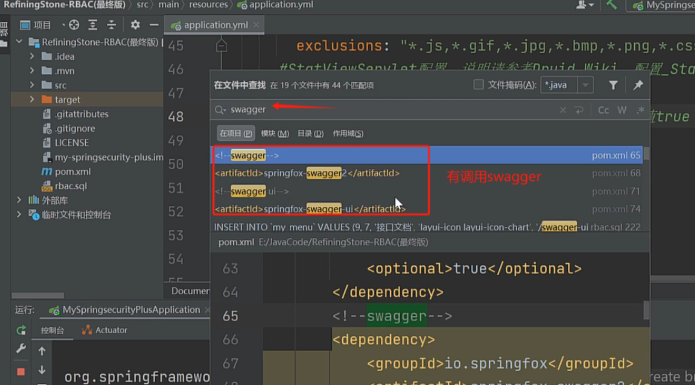This screenshot has height=385, width=695.
Task: Expand all in the project toolbar
Action: pyautogui.click(x=93, y=25)
